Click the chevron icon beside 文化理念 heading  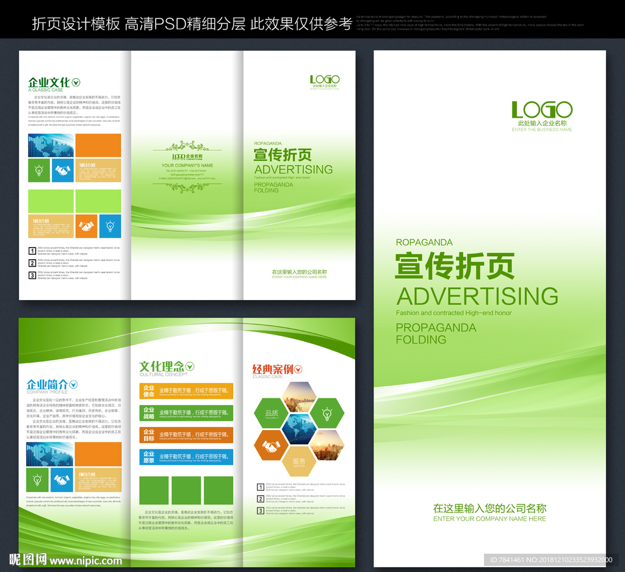tap(190, 366)
